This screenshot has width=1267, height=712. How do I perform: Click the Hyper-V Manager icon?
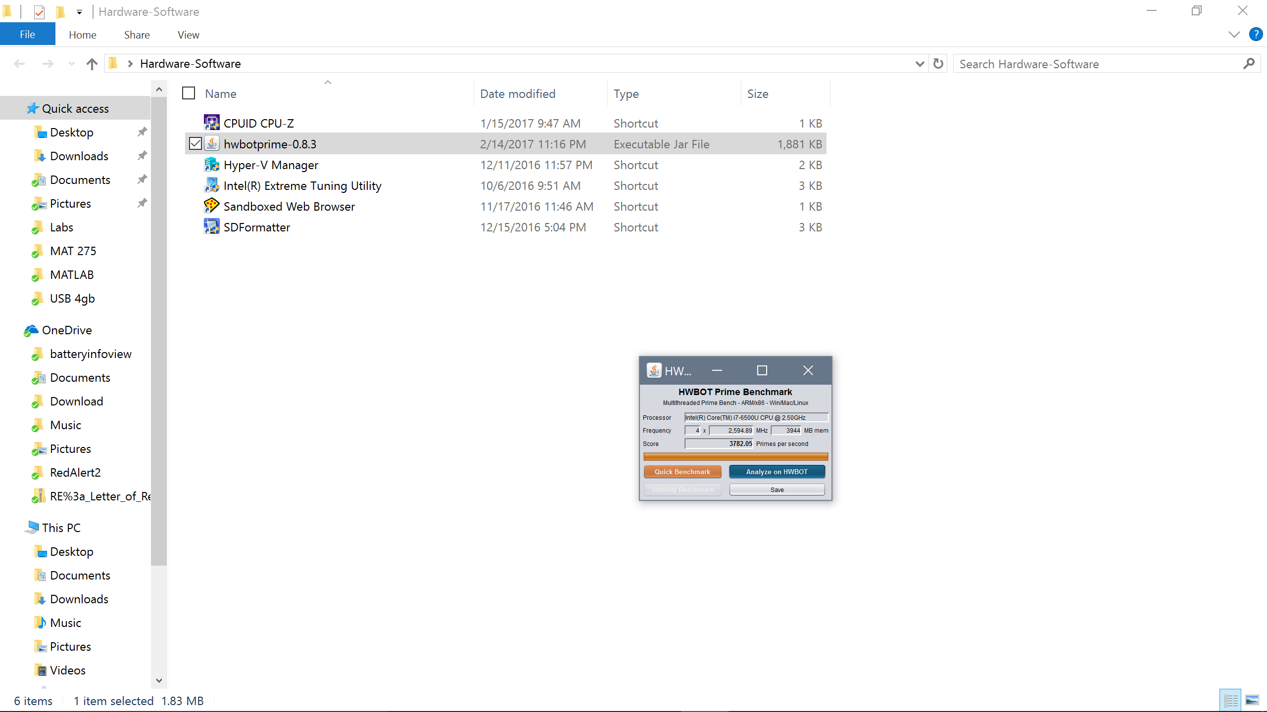(x=211, y=164)
